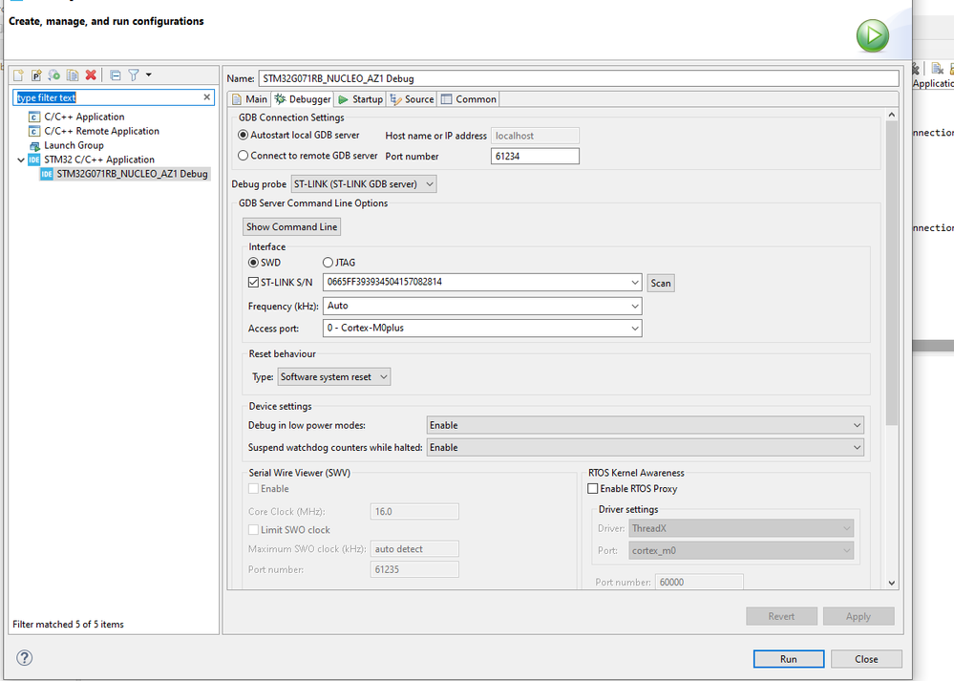This screenshot has height=681, width=954.
Task: Click the Export launch configuration icon
Action: pyautogui.click(x=54, y=74)
